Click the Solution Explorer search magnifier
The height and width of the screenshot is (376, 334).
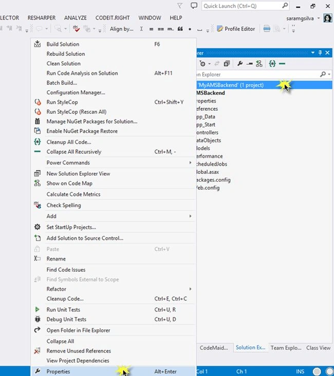(323, 74)
